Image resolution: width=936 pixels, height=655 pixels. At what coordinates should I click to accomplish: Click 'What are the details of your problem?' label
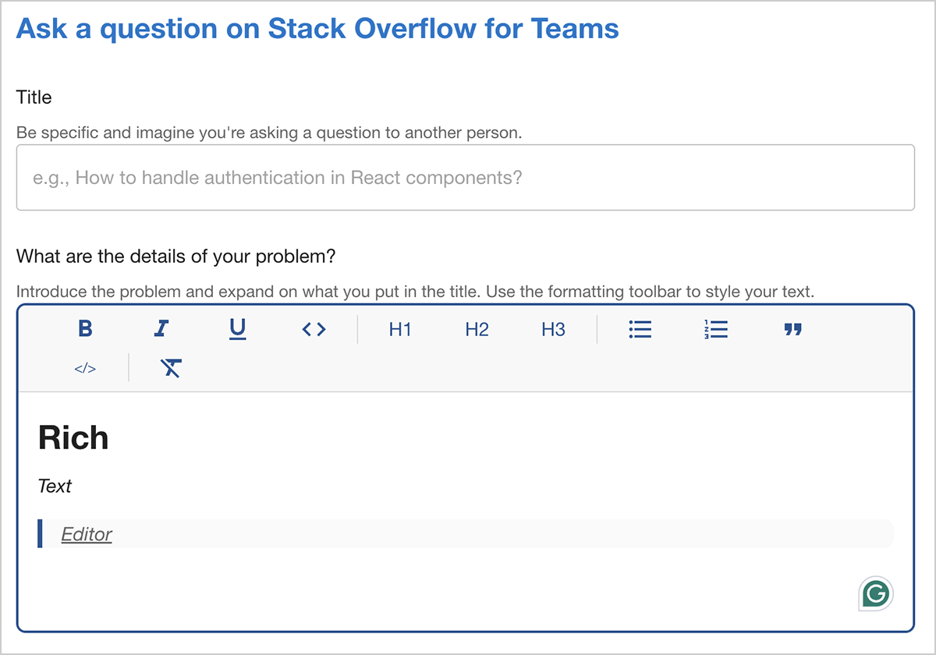[x=175, y=256]
